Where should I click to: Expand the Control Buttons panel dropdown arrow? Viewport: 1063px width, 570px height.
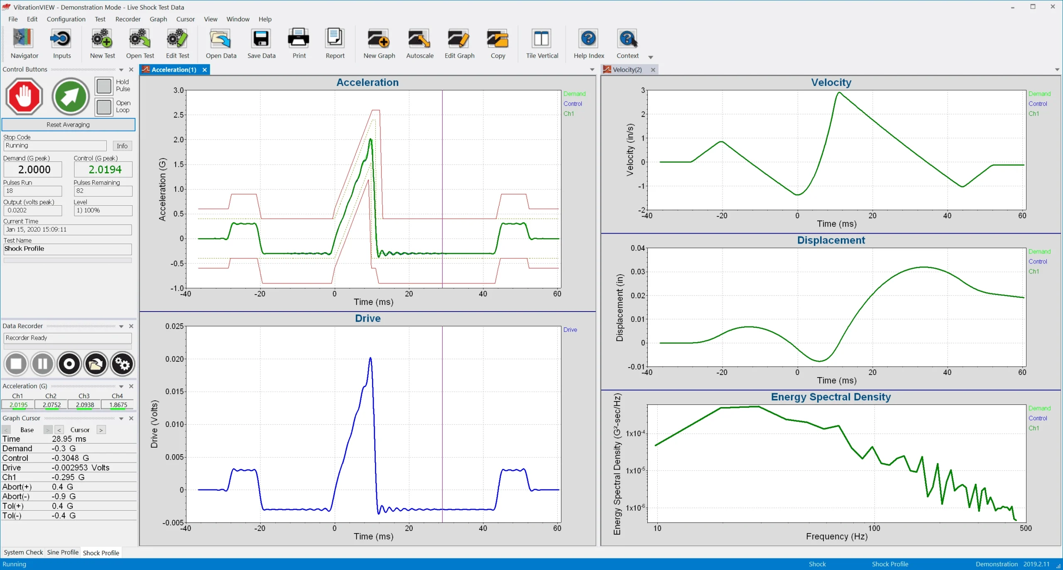pyautogui.click(x=121, y=70)
